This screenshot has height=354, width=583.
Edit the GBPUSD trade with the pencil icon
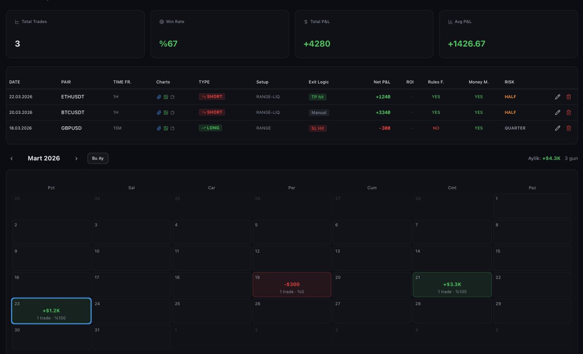pos(558,128)
